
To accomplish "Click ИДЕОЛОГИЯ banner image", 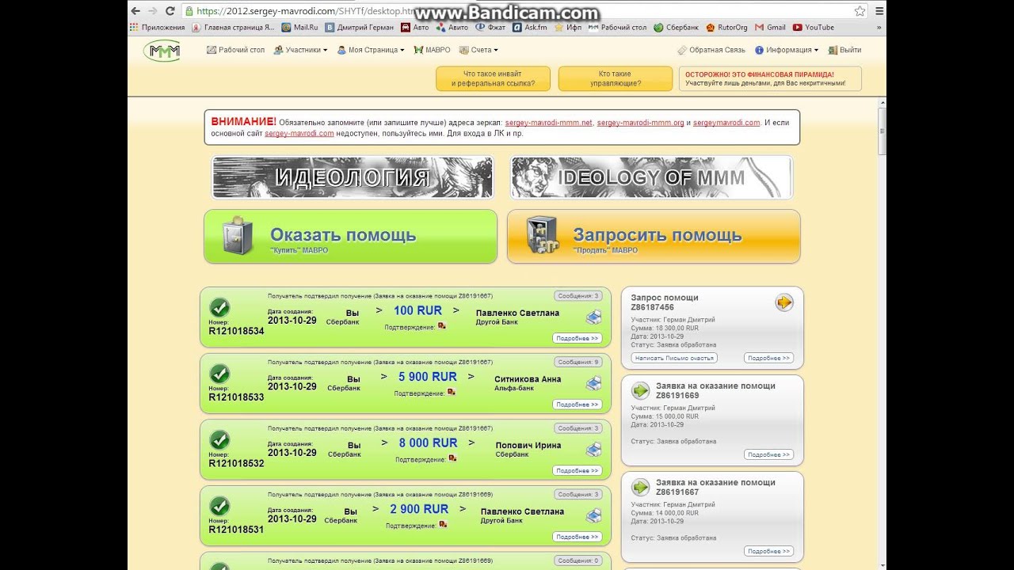I will 353,177.
